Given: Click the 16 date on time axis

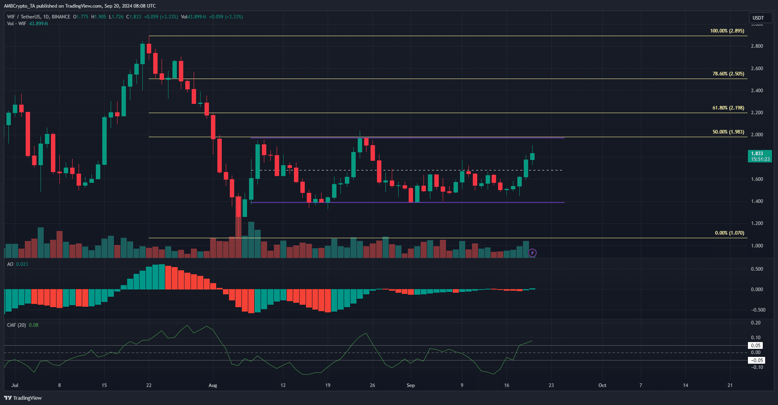Looking at the screenshot, I should pyautogui.click(x=507, y=385).
